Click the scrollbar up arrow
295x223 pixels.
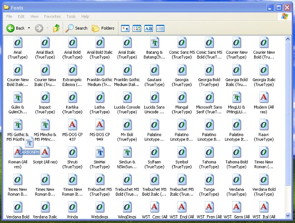point(288,39)
